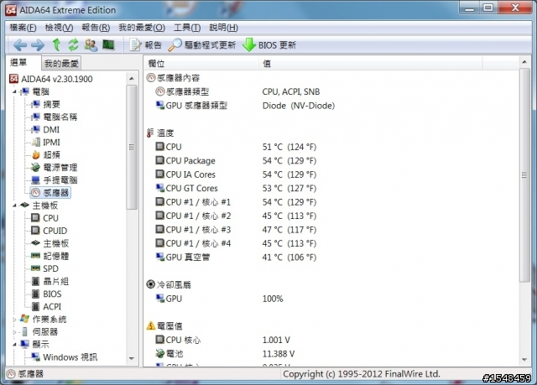
Task: Go back with the blue left arrow
Action: tap(20, 44)
